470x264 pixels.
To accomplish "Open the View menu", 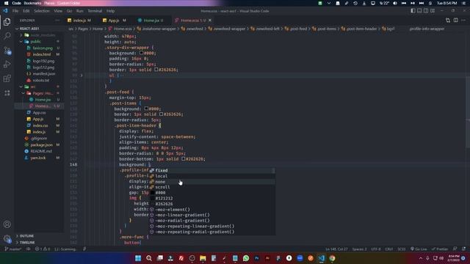I will (58, 11).
